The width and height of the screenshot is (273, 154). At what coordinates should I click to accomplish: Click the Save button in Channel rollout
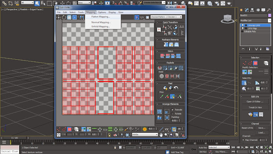261,128
